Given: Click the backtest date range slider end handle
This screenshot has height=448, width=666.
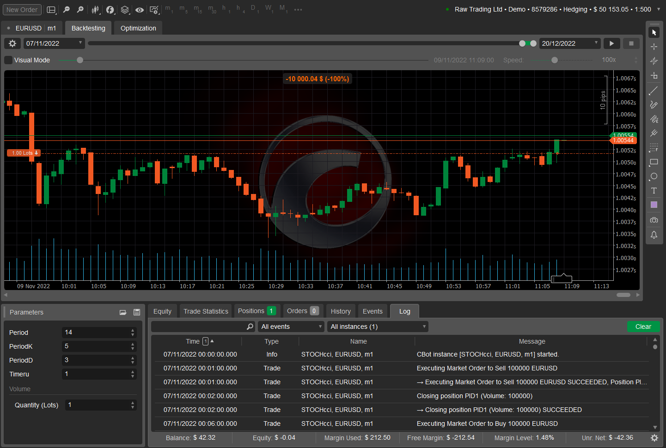Looking at the screenshot, I should (x=533, y=43).
